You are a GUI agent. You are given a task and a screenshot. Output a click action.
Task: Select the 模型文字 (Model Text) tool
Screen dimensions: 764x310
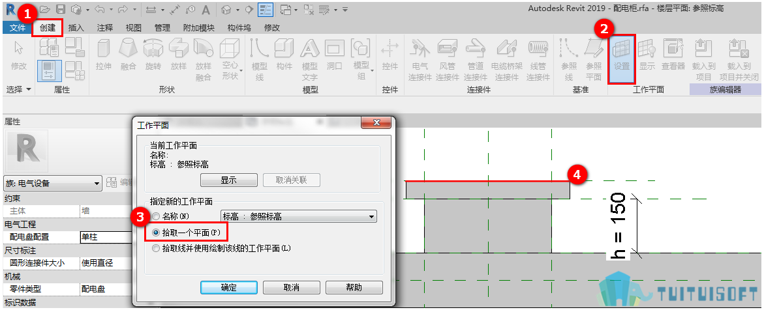point(309,61)
